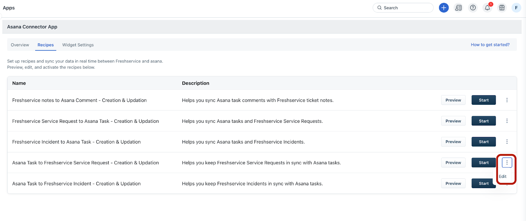Open the help question mark icon
The width and height of the screenshot is (526, 221).
(x=473, y=8)
